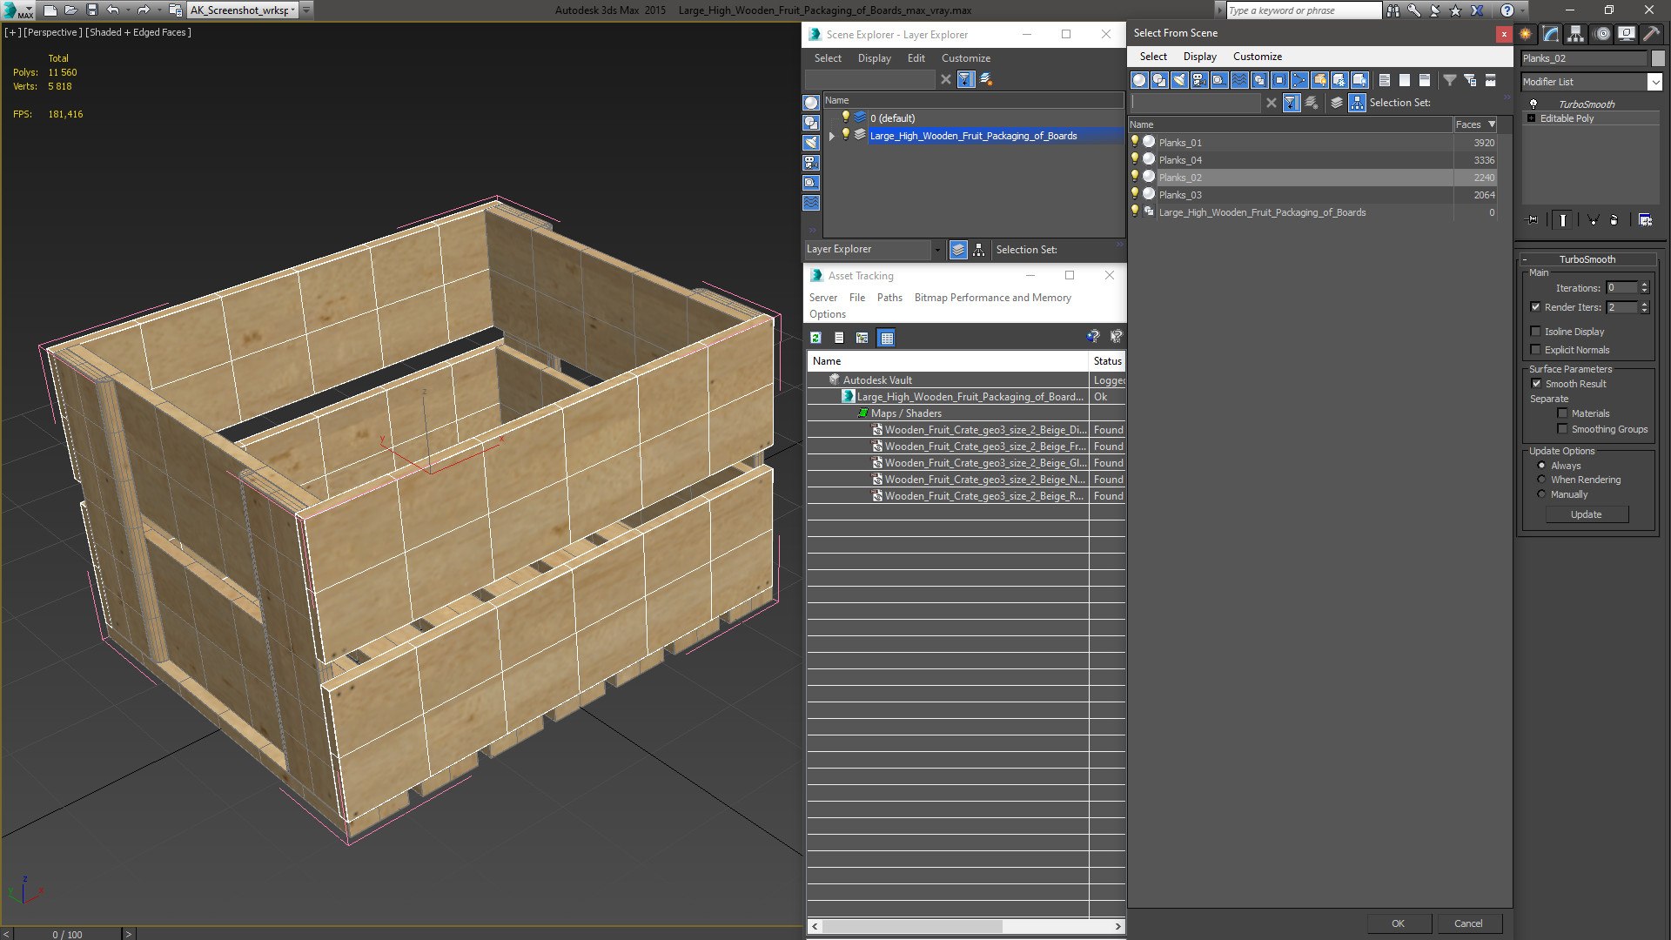Expand the Editable Poly modifier plus sign

(1532, 118)
